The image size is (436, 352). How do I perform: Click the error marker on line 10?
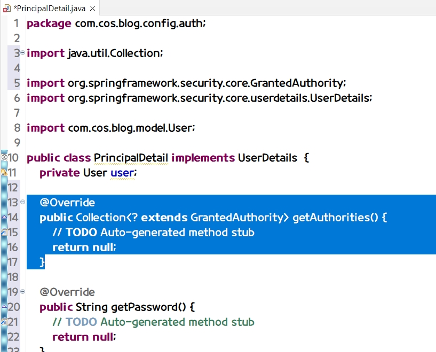[4, 157]
